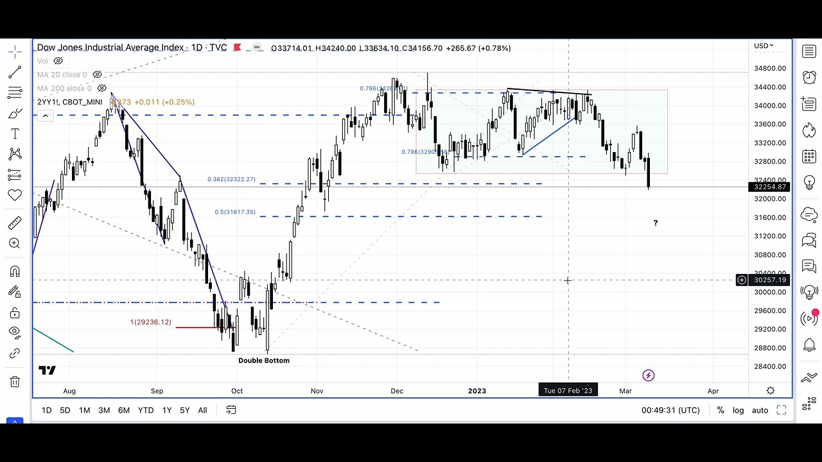Toggle lock all drawing tools
The width and height of the screenshot is (822, 462).
(15, 312)
